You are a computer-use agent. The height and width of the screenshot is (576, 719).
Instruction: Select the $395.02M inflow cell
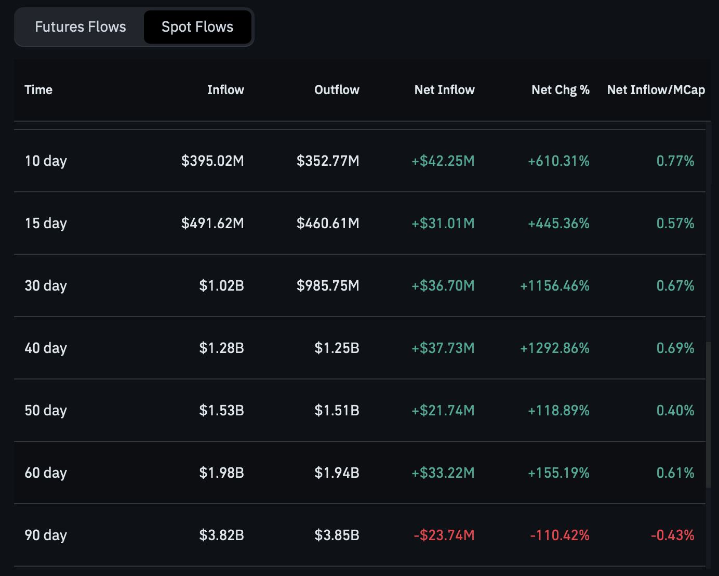pyautogui.click(x=212, y=161)
